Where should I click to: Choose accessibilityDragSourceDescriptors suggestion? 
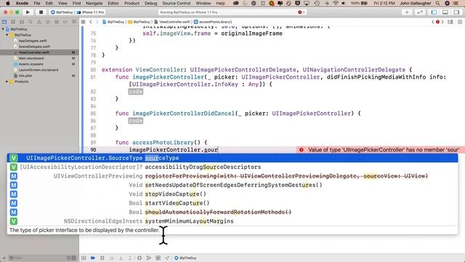pos(232,167)
